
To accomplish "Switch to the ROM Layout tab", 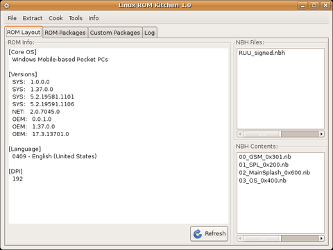I will (x=24, y=32).
